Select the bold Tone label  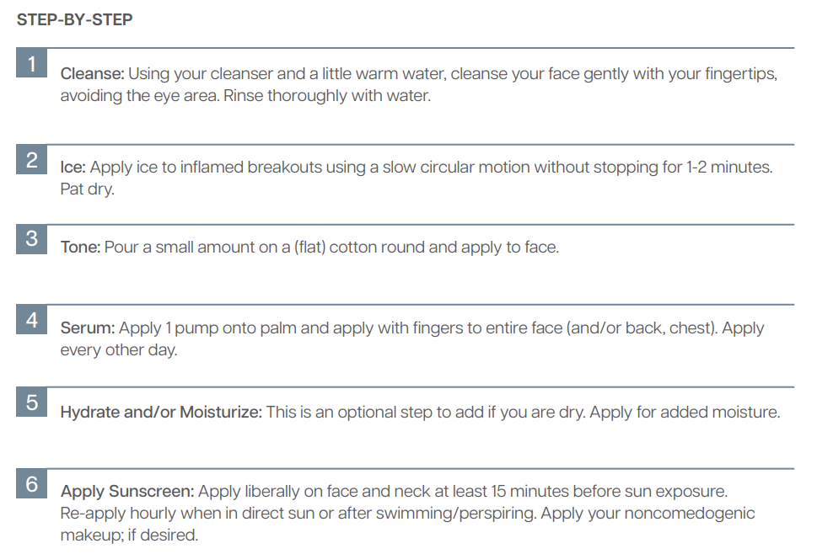[80, 247]
